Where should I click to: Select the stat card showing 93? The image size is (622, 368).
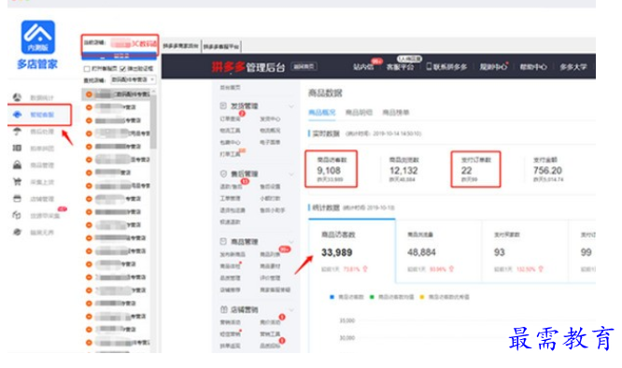pyautogui.click(x=525, y=251)
